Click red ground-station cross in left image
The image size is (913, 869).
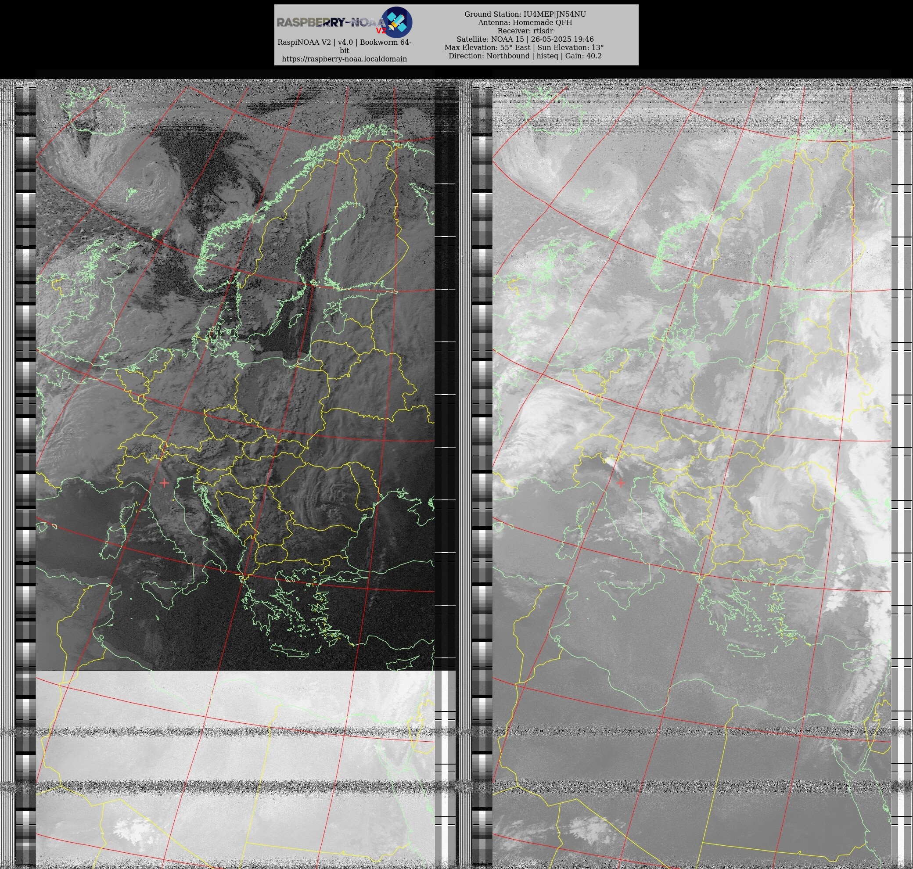coord(164,483)
